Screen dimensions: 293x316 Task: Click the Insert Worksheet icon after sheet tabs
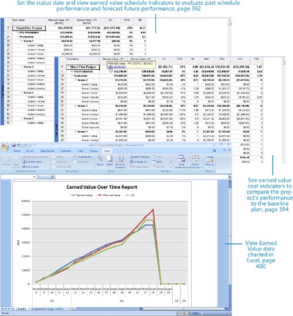click(71, 309)
